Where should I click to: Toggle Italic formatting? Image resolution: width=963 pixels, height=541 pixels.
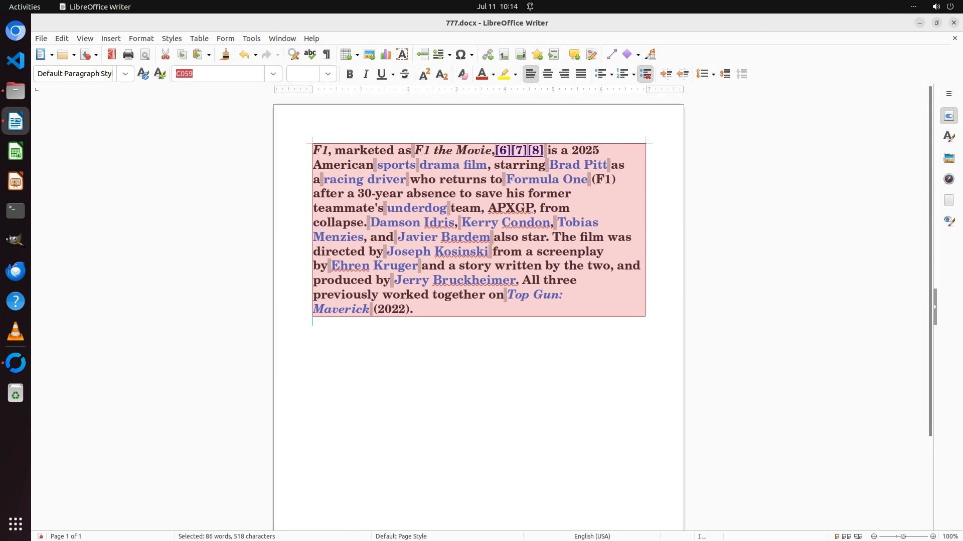(366, 74)
